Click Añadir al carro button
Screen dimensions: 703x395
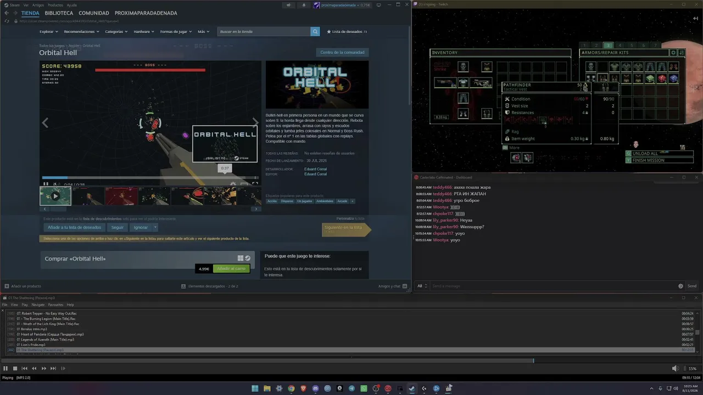coord(231,269)
